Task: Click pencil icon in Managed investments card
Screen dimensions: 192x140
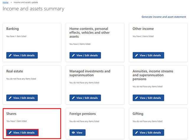Action: (x=73, y=98)
